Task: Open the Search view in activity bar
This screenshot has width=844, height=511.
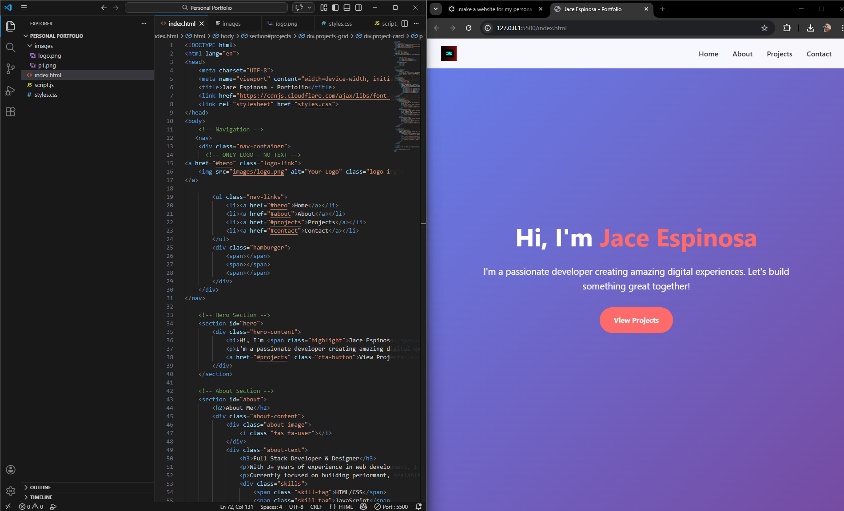Action: 11,48
